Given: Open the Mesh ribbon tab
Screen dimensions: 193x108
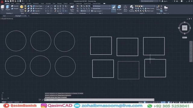Looking at the screenshot, I should click(23, 3).
